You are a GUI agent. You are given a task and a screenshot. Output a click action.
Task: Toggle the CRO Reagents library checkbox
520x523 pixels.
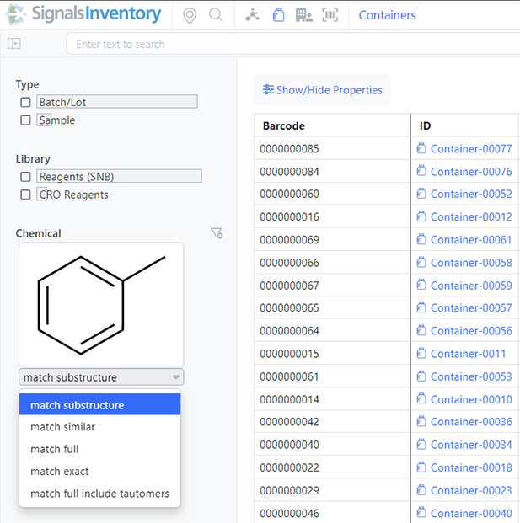26,195
